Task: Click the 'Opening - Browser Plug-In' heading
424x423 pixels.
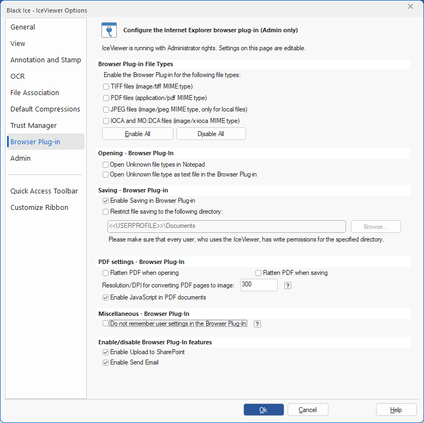Action: click(x=136, y=153)
